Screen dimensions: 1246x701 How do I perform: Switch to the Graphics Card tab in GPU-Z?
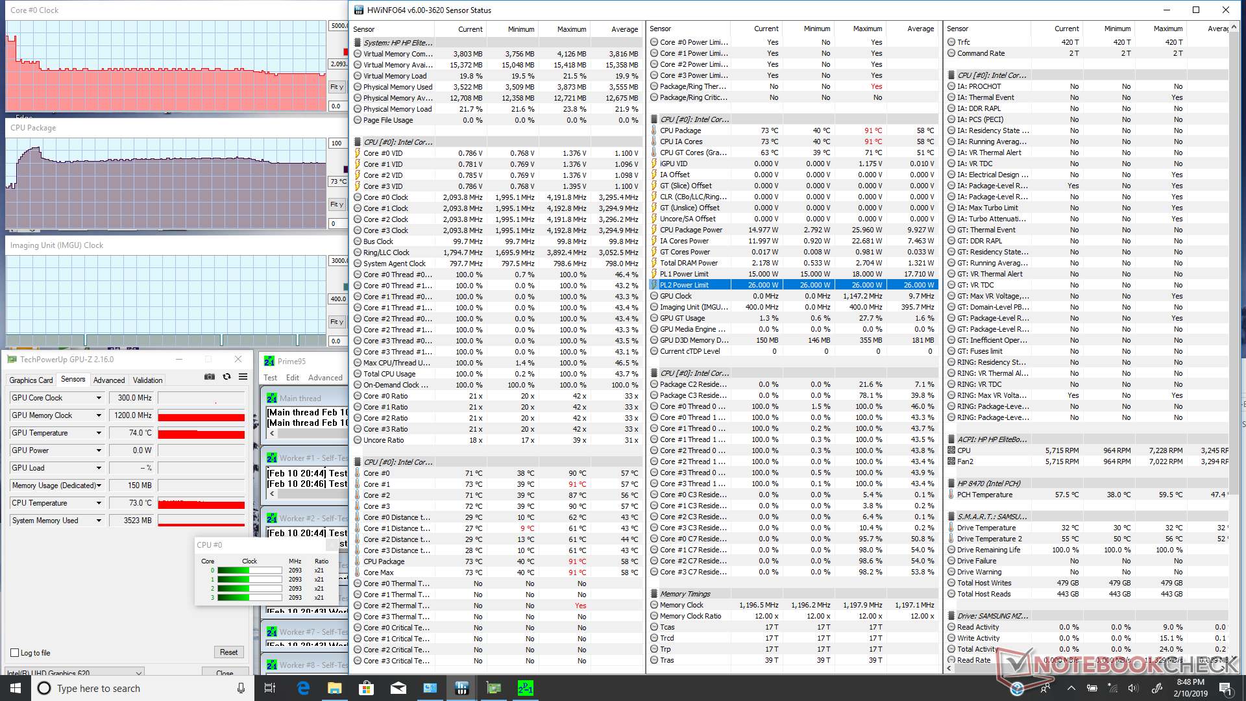click(31, 380)
